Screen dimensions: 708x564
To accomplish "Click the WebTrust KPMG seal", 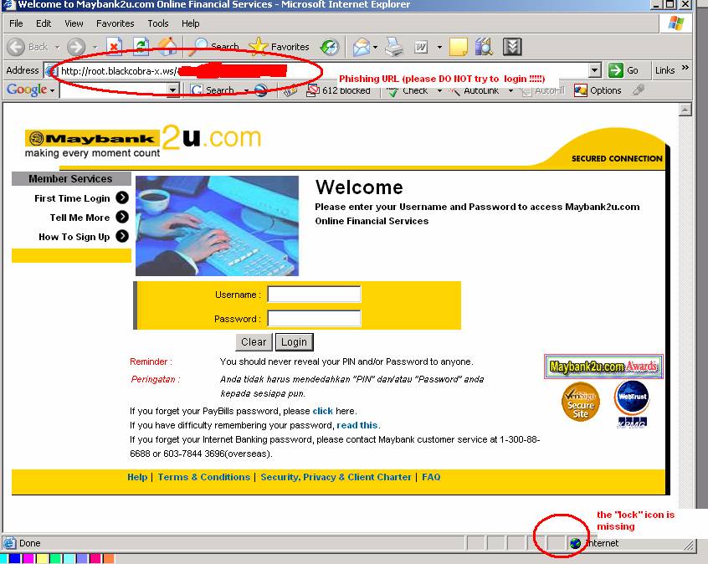I will coord(632,403).
